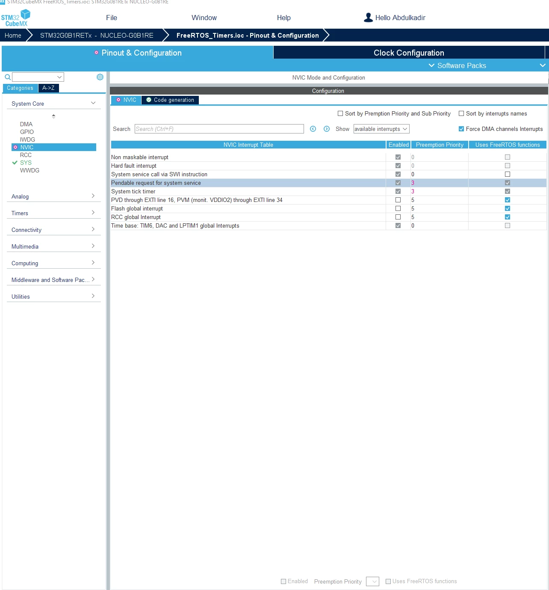Click the STM32CubeMX logo icon
This screenshot has height=590, width=549.
[x=16, y=18]
